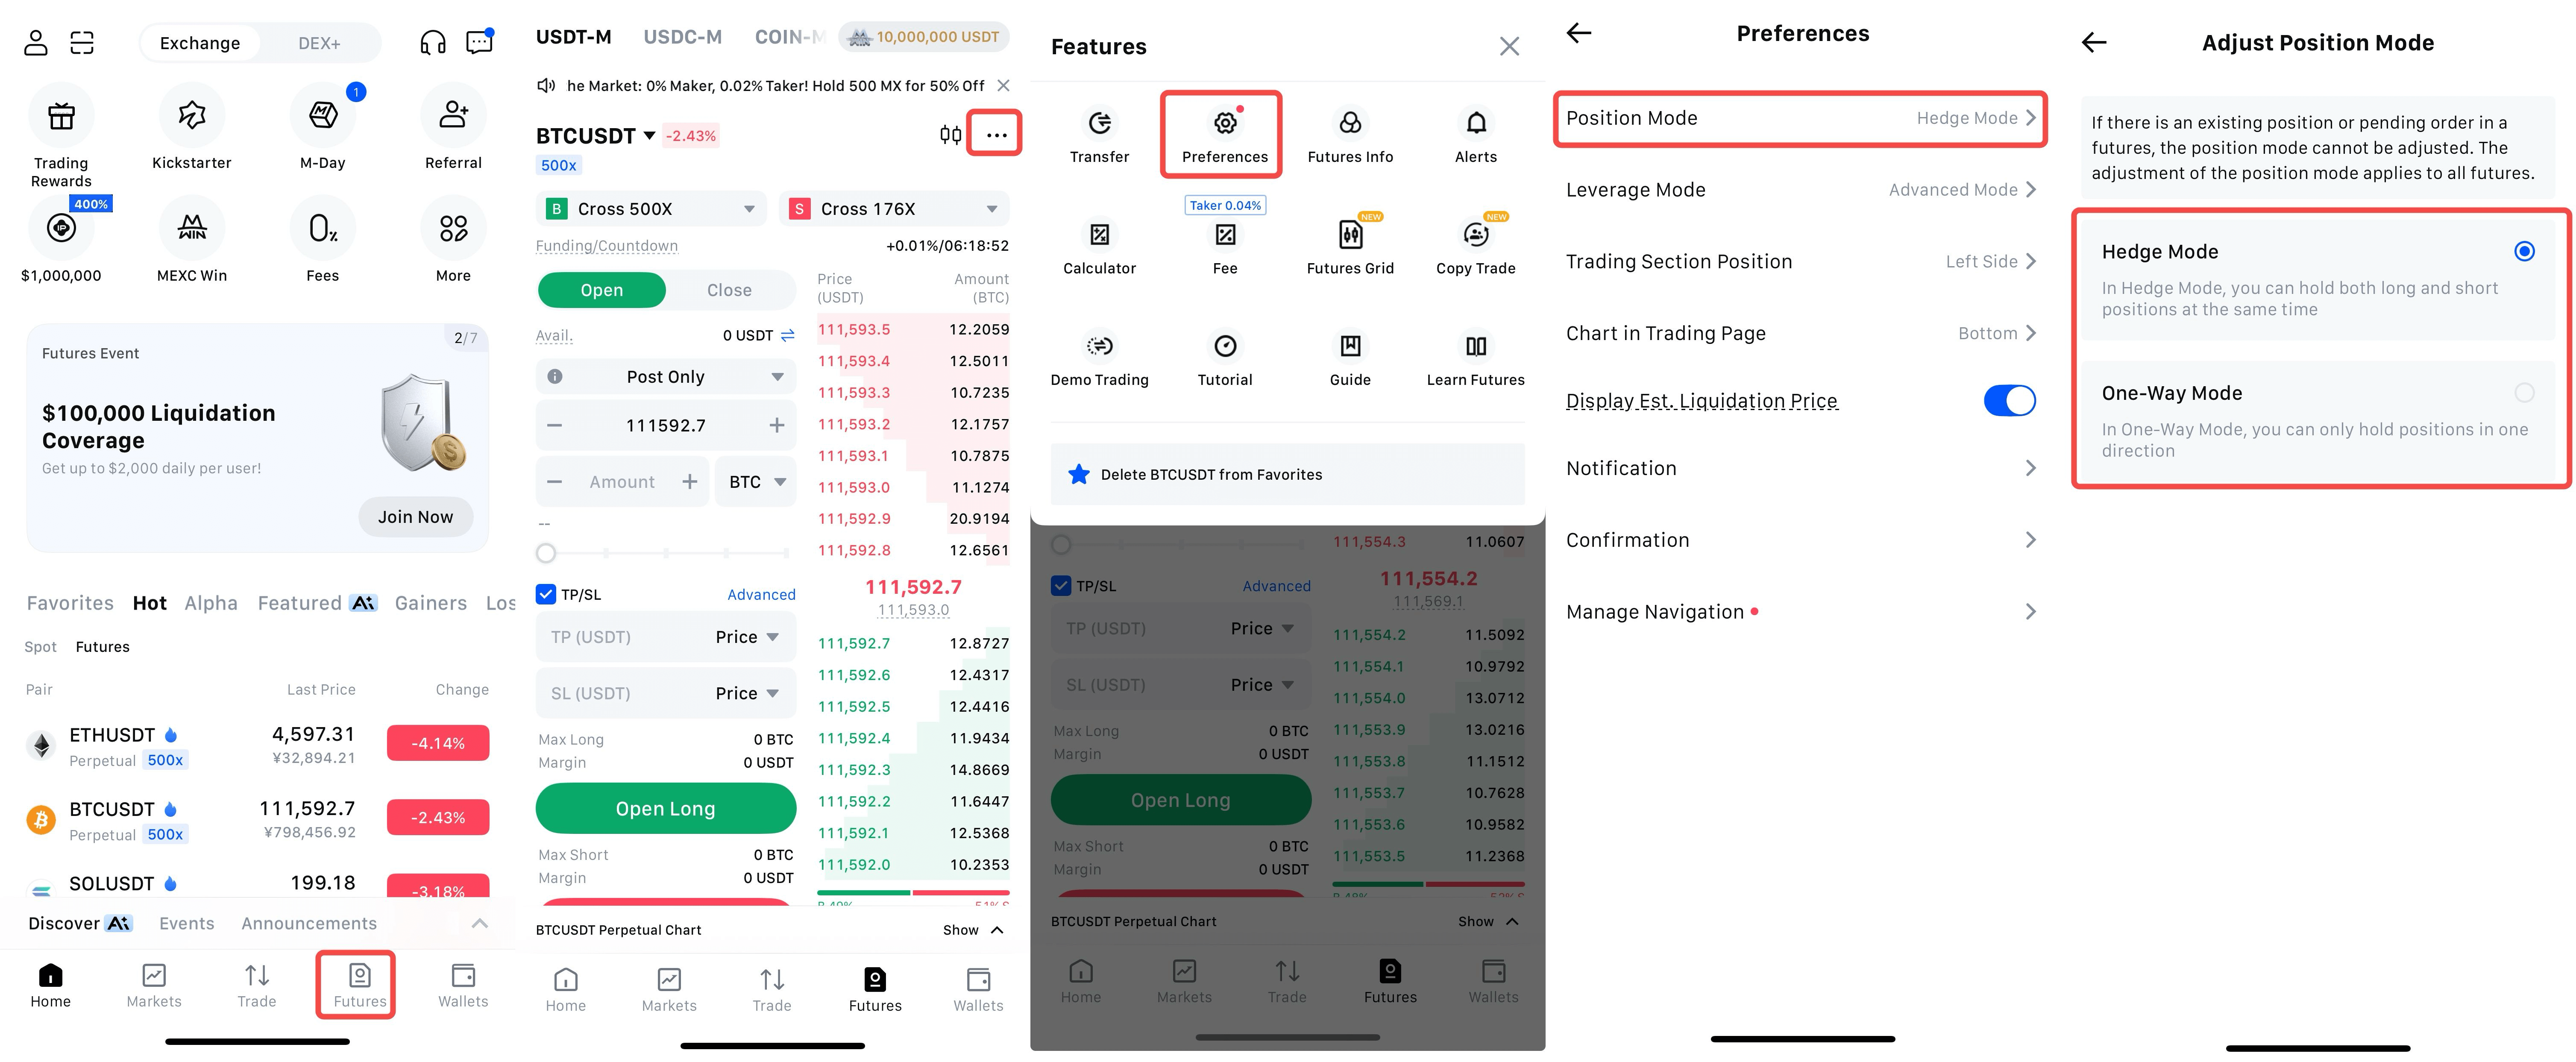The image size is (2576, 1062).
Task: Switch to the DEX+ tab
Action: coord(319,43)
